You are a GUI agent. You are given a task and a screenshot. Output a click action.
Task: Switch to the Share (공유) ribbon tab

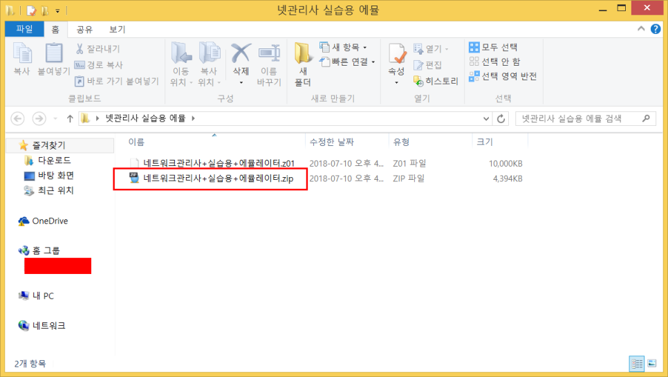pyautogui.click(x=84, y=29)
